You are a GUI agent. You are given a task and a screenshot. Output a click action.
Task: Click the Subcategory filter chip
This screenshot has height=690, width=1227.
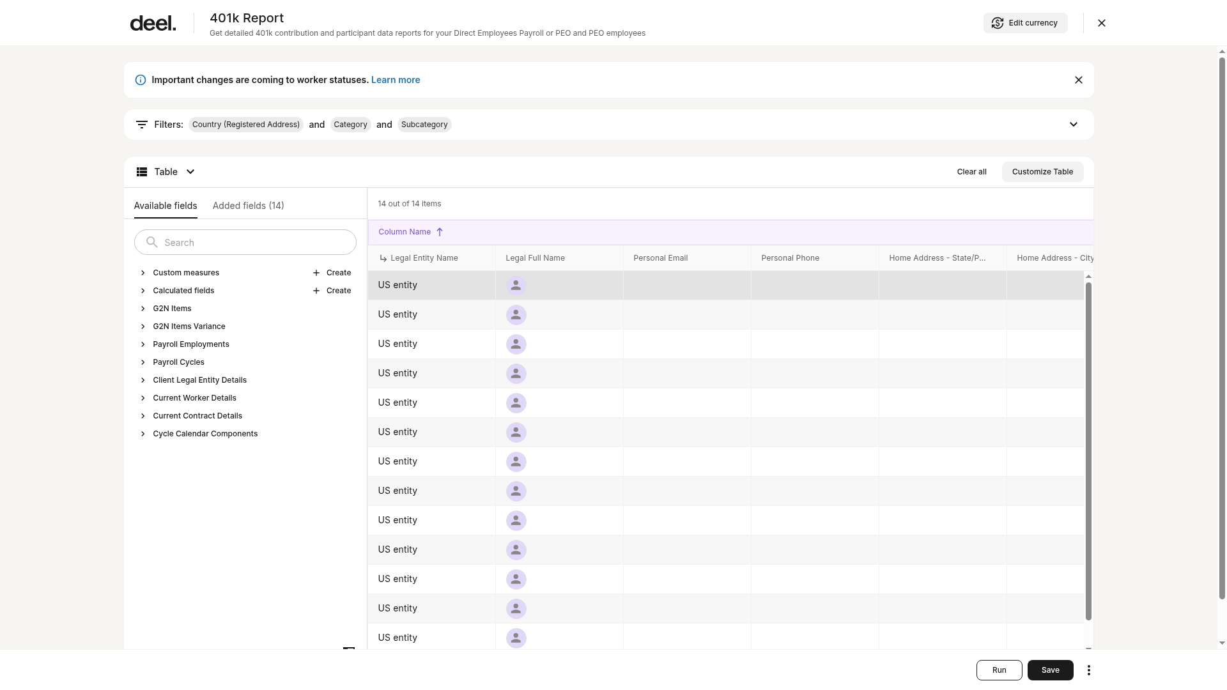point(425,125)
